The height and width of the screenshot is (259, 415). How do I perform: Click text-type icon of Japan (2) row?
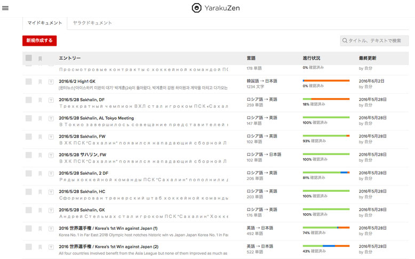click(x=51, y=247)
